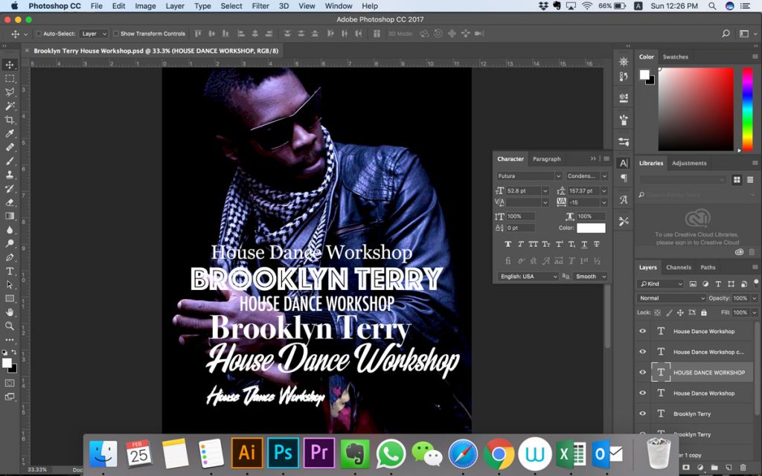Switch to the Channels tab
The width and height of the screenshot is (762, 476).
tap(678, 267)
